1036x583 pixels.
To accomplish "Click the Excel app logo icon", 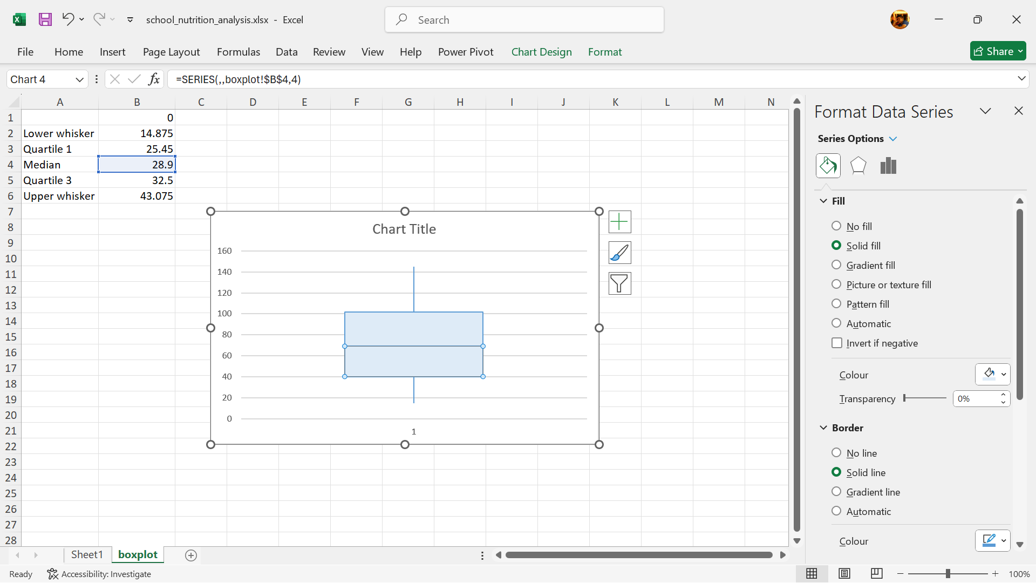I will pyautogui.click(x=19, y=20).
